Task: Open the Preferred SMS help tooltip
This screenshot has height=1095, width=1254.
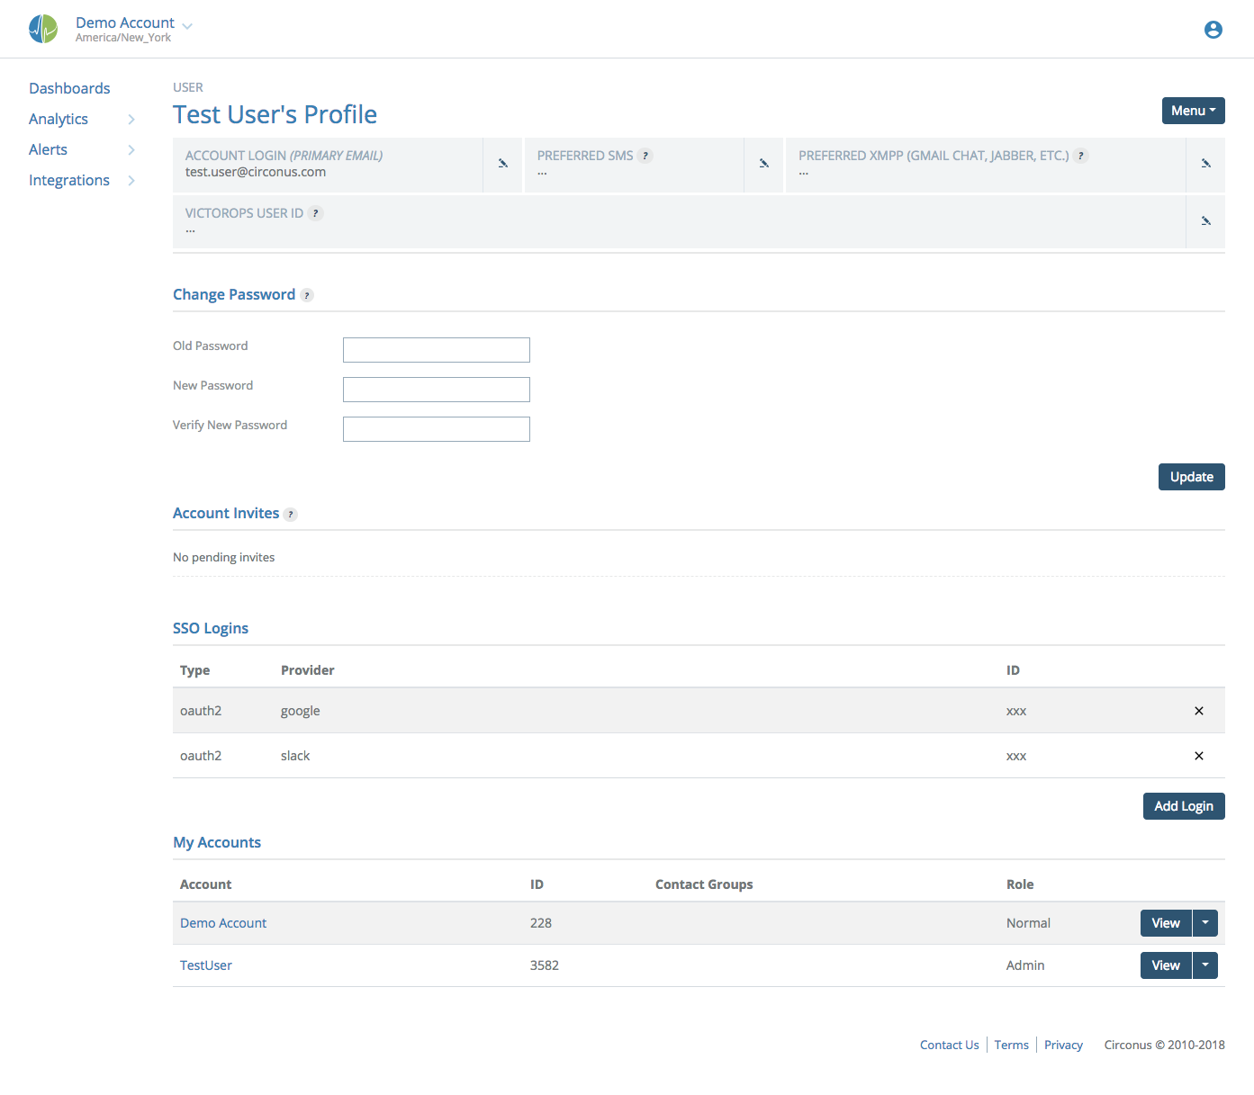Action: pyautogui.click(x=645, y=155)
